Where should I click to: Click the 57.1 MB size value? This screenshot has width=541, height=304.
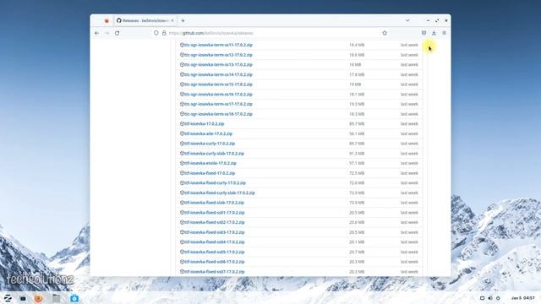tap(357, 163)
